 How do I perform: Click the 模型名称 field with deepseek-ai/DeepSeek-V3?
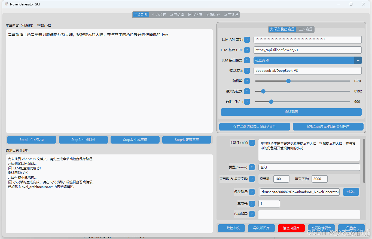pyautogui.click(x=308, y=71)
